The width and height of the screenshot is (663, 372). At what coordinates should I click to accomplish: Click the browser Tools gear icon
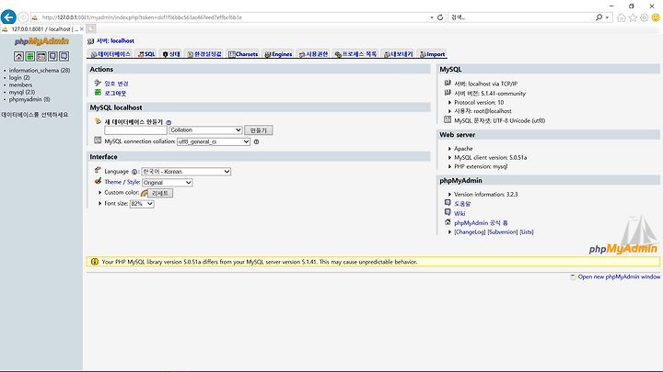click(x=644, y=17)
